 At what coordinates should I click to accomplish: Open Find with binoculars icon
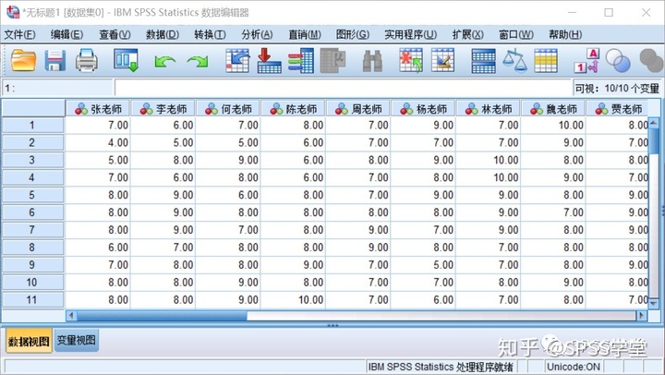pos(373,61)
